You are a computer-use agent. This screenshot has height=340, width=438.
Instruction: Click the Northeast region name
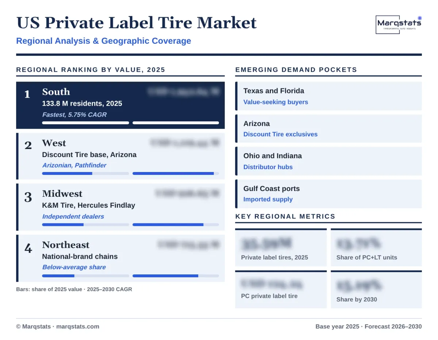[x=66, y=245]
